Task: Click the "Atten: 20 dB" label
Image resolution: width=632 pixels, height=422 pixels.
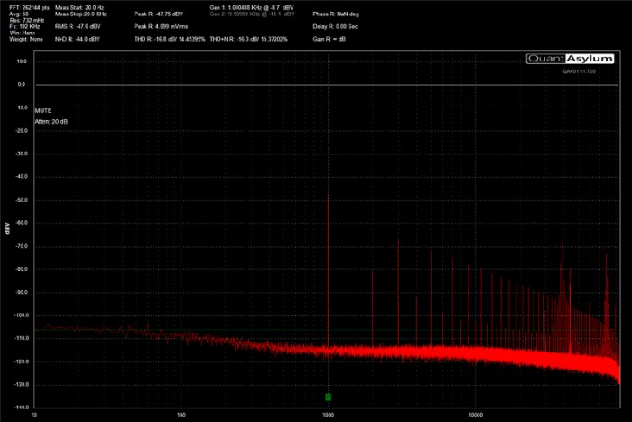Action: tap(51, 121)
